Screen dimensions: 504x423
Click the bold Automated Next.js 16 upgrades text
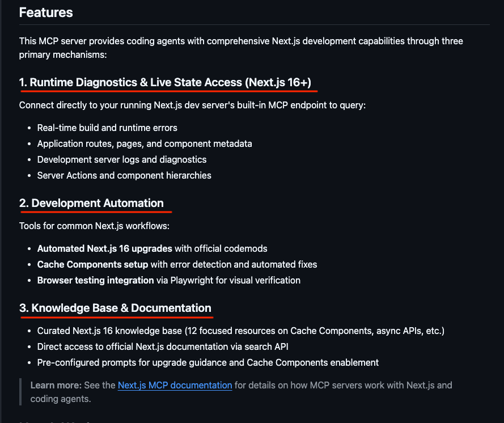pyautogui.click(x=104, y=248)
